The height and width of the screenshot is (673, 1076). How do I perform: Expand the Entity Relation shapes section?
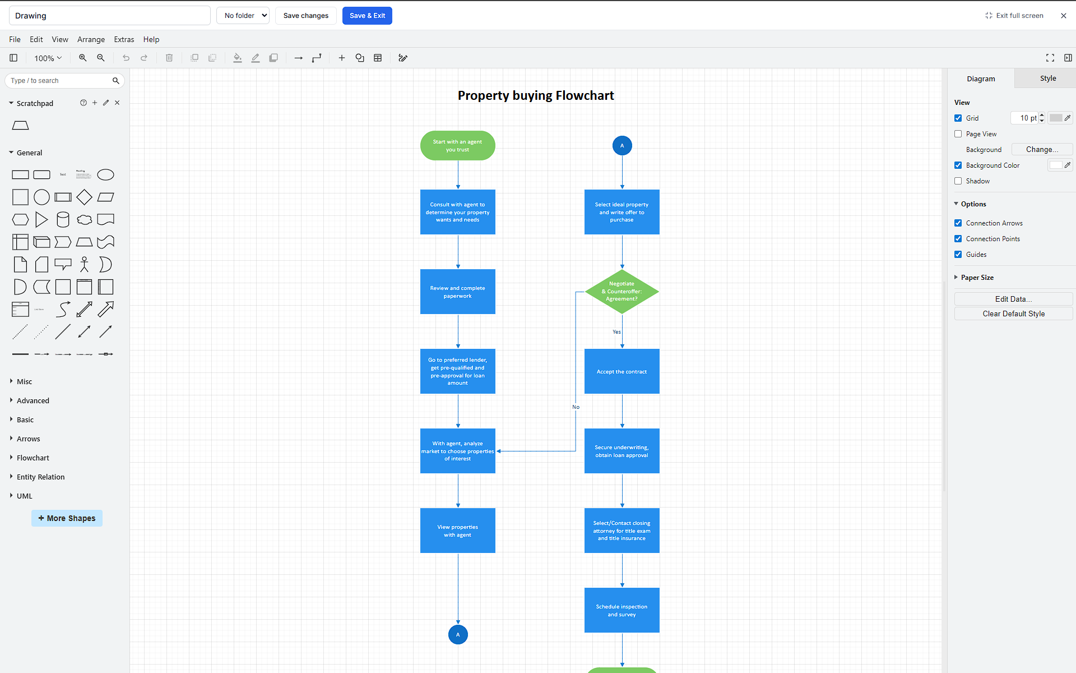[37, 477]
